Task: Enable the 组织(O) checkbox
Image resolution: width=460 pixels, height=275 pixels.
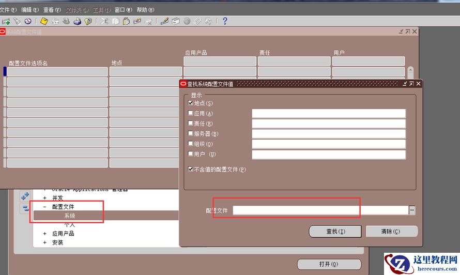Action: (190, 144)
